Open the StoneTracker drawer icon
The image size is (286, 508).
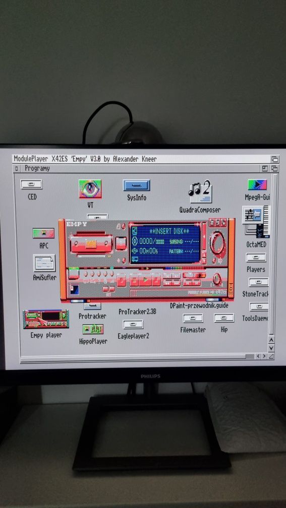(258, 282)
